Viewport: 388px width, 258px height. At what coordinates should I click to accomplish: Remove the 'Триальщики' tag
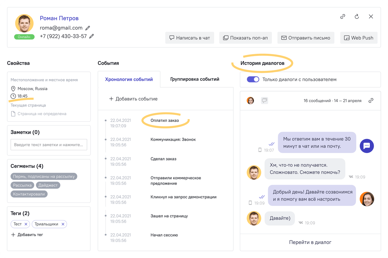click(63, 224)
